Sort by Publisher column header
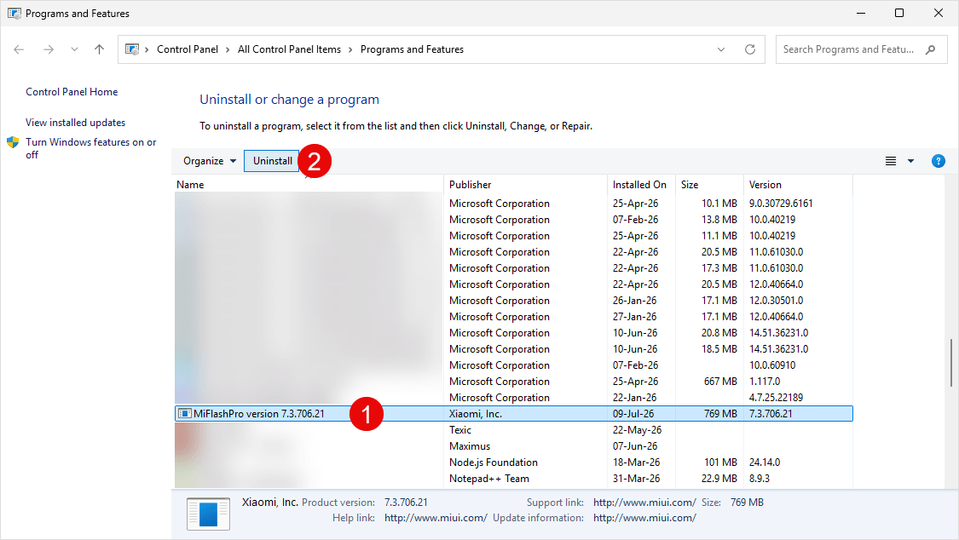 pyautogui.click(x=525, y=185)
